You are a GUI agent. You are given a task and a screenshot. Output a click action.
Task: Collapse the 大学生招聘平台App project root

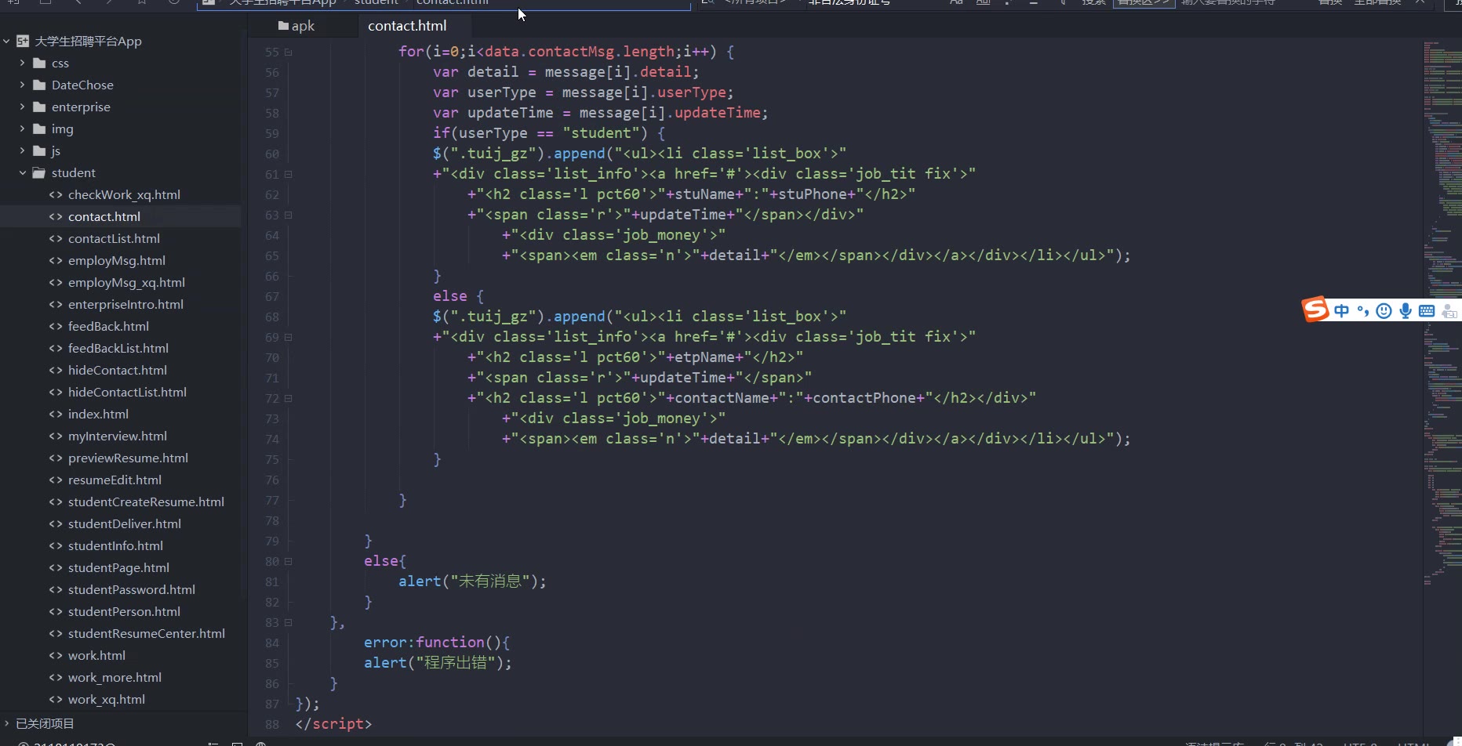click(x=6, y=41)
